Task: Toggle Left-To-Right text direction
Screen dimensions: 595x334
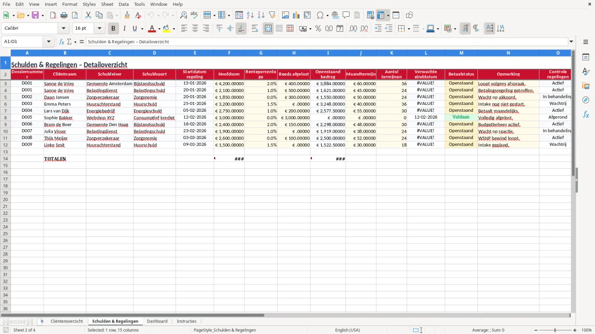Action: [x=465, y=29]
